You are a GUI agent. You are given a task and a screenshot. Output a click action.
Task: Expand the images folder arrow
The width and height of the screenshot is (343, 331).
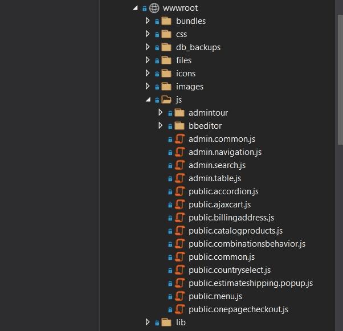pos(148,87)
